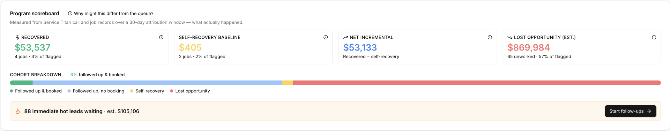Viewport: 670px width, 131px height.
Task: Click the info icon before 'Why might this differ'
Action: 70,14
